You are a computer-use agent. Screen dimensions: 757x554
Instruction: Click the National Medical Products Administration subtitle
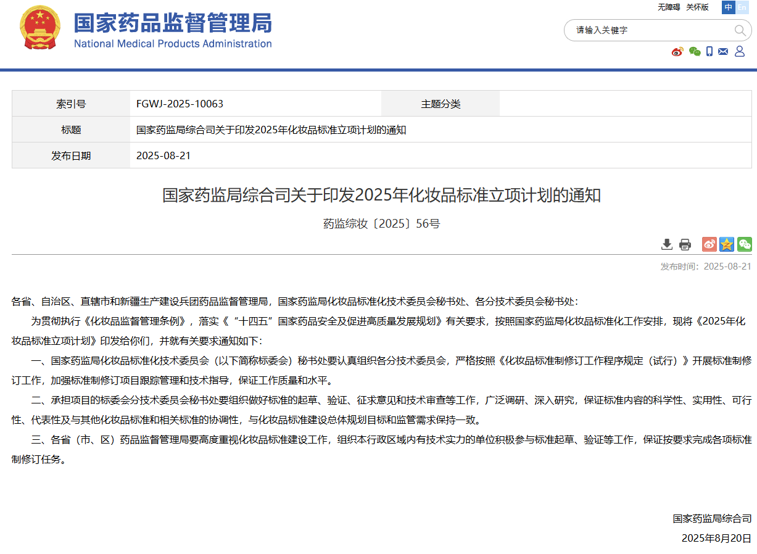[x=173, y=44]
